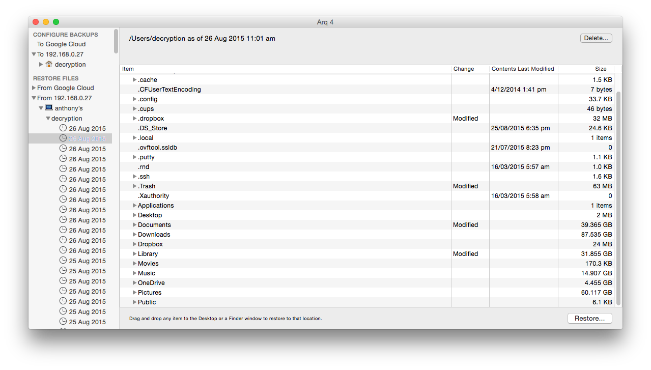Click Modified in the Library row
651x370 pixels.
[x=466, y=254]
